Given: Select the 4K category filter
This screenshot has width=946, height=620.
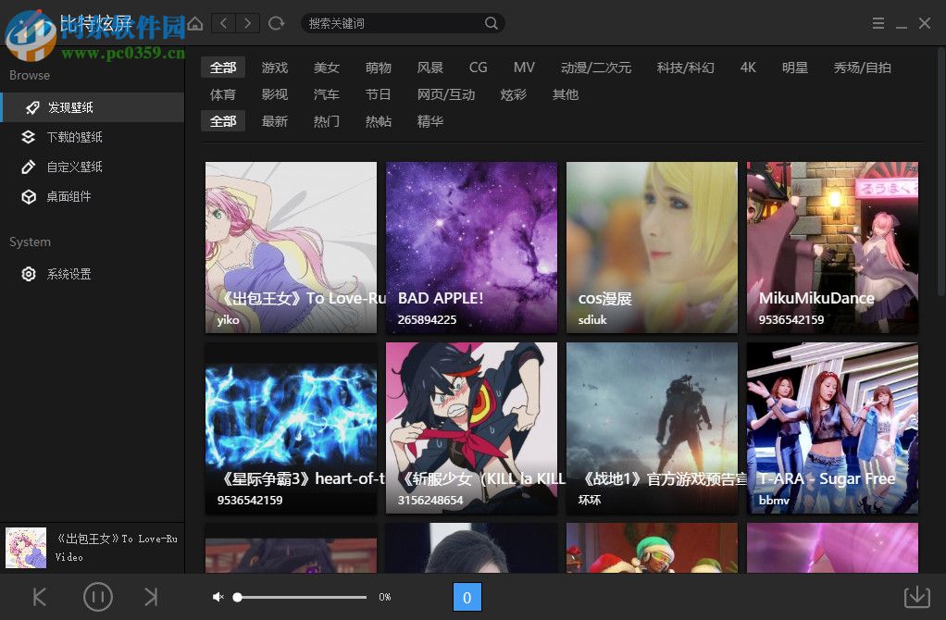Looking at the screenshot, I should coord(748,68).
